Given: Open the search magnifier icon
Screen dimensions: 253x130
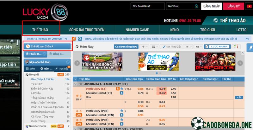Looking at the screenshot, I should click(x=80, y=39).
